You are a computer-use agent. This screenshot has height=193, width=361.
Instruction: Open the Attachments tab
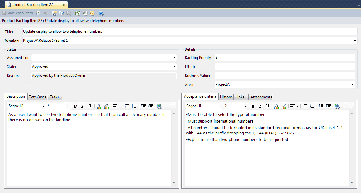pyautogui.click(x=261, y=97)
